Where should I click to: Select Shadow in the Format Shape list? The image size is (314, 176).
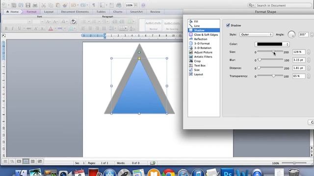coord(204,30)
